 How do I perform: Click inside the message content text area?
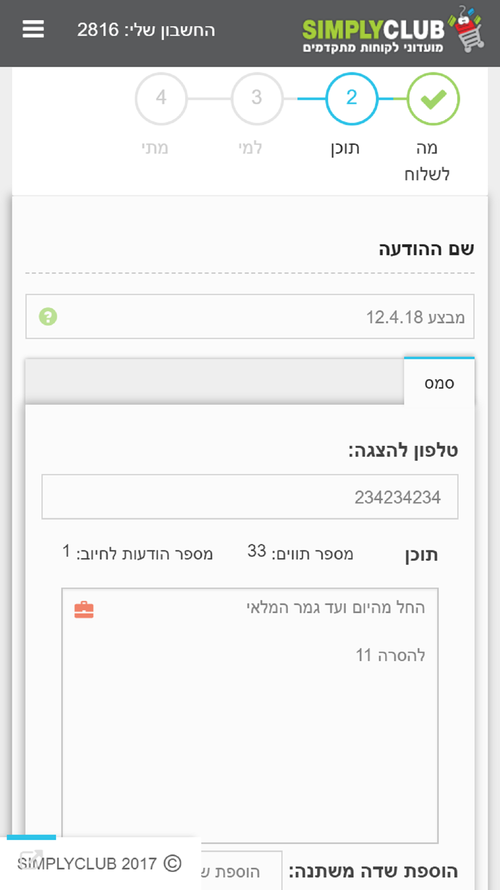tap(250, 716)
